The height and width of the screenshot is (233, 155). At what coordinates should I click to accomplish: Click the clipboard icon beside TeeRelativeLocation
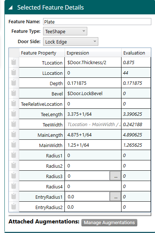(x=14, y=103)
